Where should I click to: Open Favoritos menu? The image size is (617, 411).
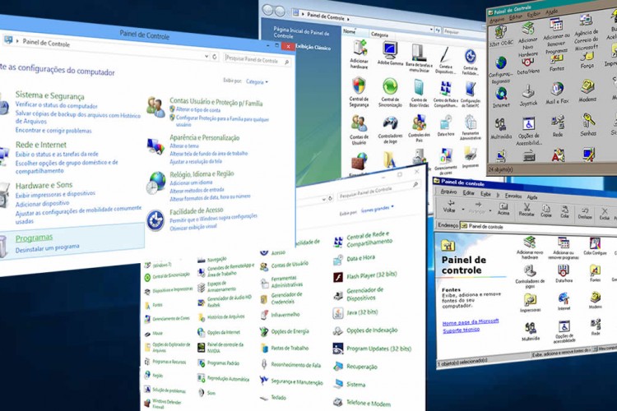click(x=513, y=196)
